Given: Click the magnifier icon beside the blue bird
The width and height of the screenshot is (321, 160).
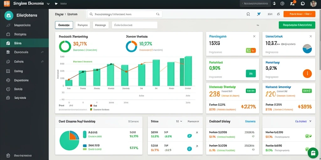Looking at the screenshot, I should [248, 14].
